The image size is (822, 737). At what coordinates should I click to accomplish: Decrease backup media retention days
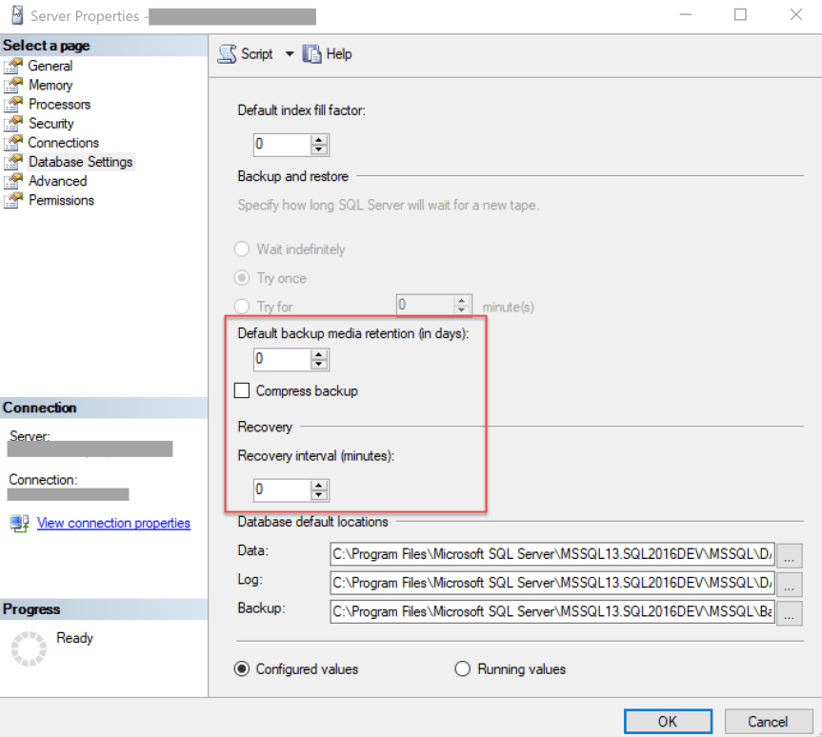(x=319, y=365)
